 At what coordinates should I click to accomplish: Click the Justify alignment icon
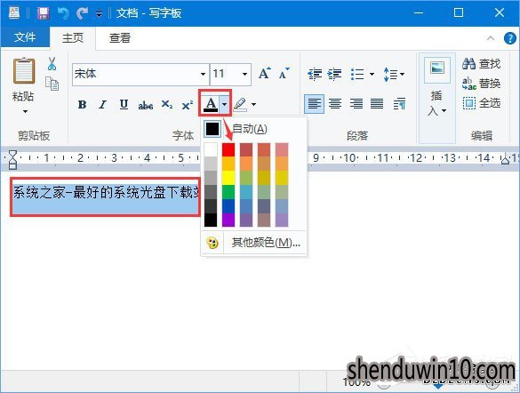pos(377,104)
